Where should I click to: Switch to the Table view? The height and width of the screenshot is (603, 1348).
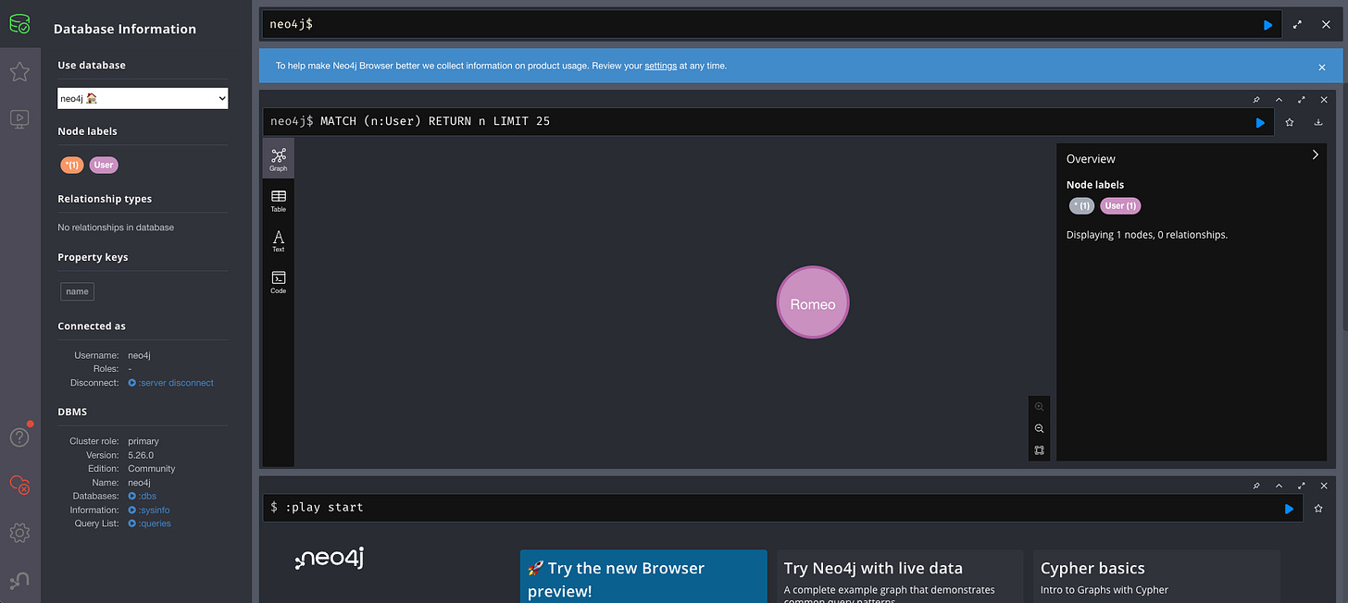click(279, 200)
